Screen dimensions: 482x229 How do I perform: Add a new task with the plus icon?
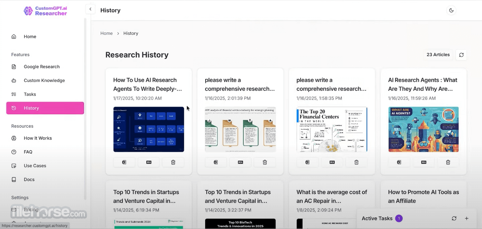point(467,218)
